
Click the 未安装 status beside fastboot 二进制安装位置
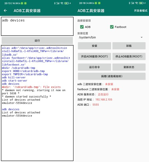[115, 89]
